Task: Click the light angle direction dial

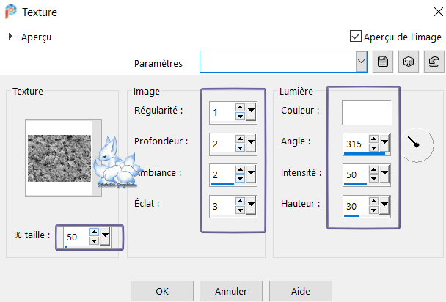Action: [417, 145]
